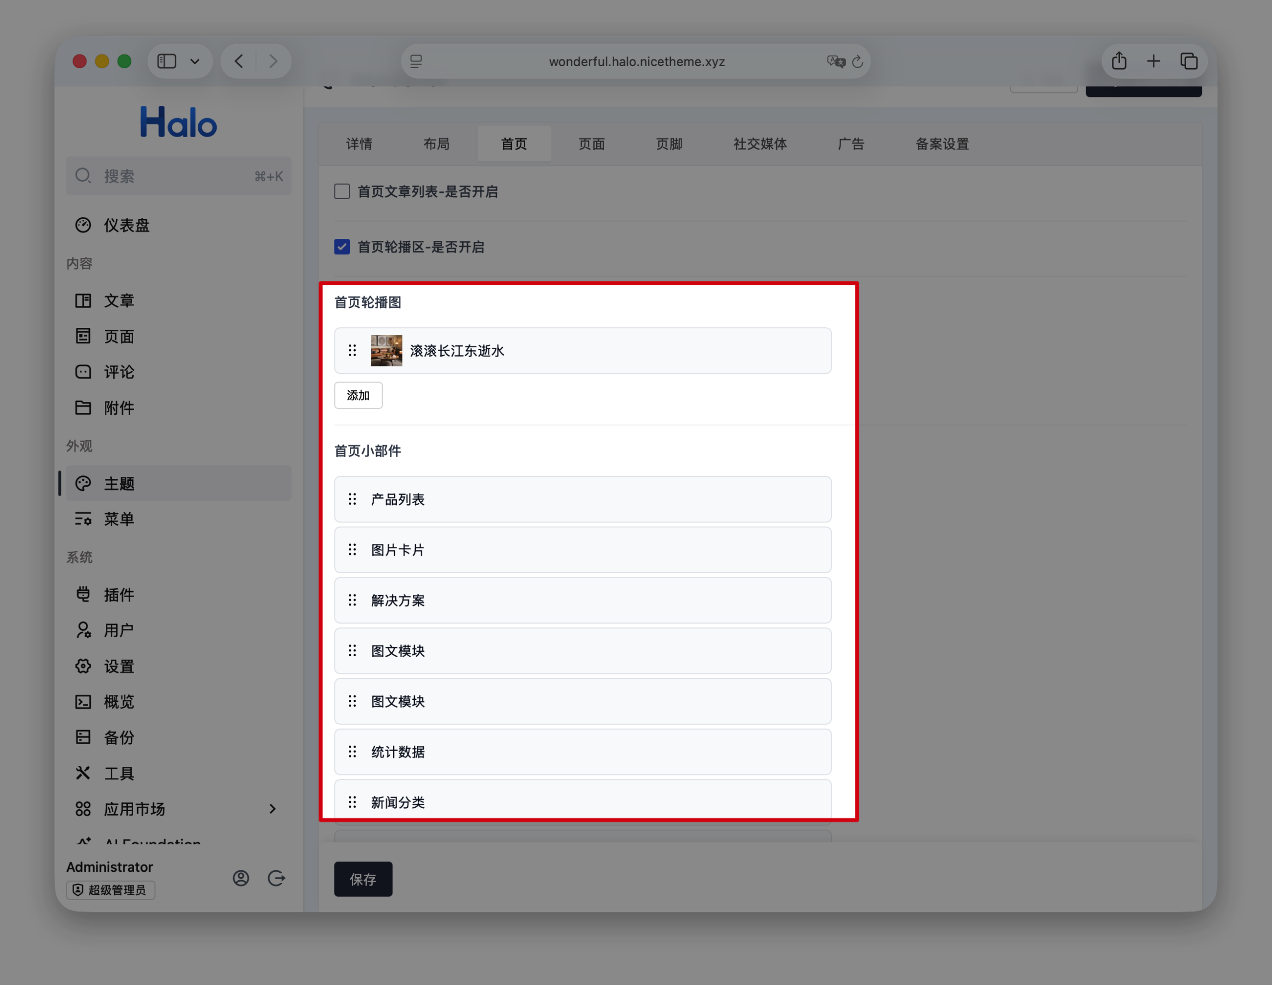Click the logout icon at the sidebar bottom

277,878
